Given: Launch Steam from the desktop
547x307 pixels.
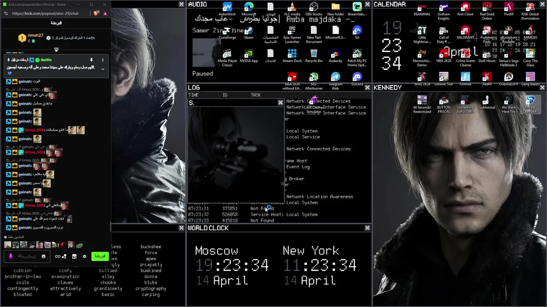Looking at the screenshot, I should [x=249, y=33].
